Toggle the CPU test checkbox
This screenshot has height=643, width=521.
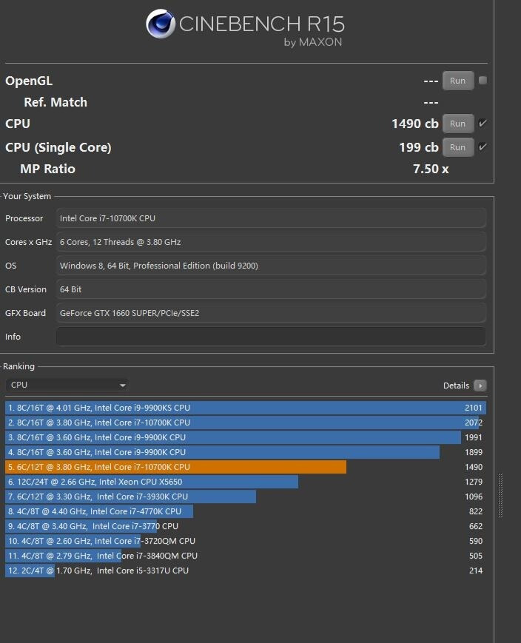tap(483, 123)
